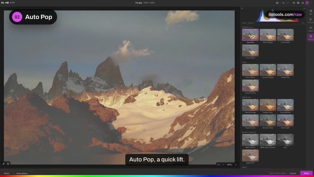This screenshot has height=177, width=314.
Task: Click the camera snapshot icon in top toolbar
Action: (x=277, y=3)
